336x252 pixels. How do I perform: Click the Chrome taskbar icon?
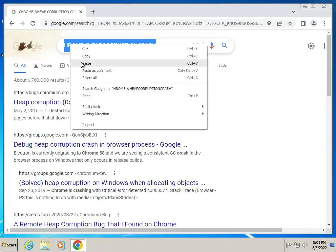[x=77, y=245]
